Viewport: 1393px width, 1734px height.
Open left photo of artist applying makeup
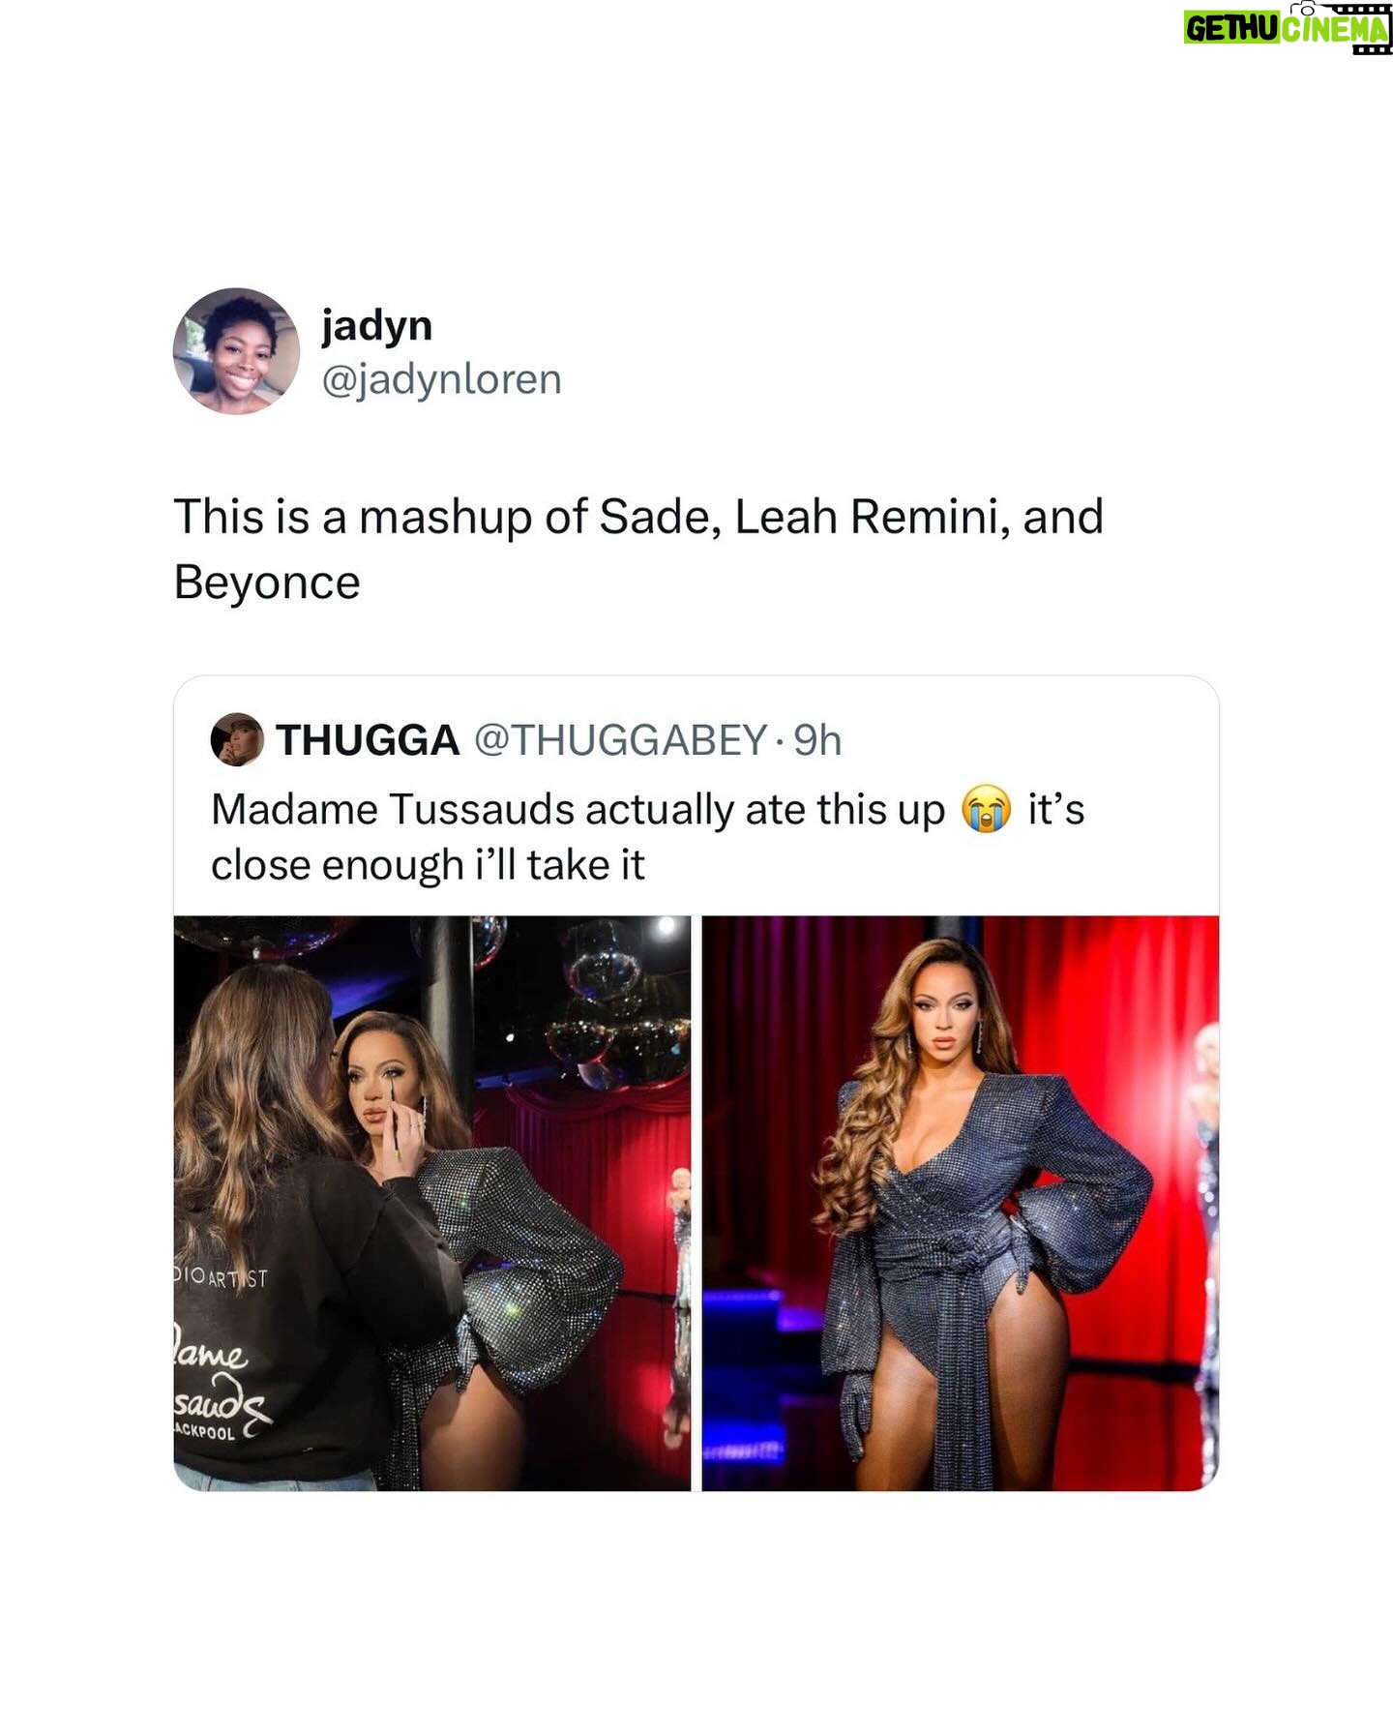[432, 1203]
